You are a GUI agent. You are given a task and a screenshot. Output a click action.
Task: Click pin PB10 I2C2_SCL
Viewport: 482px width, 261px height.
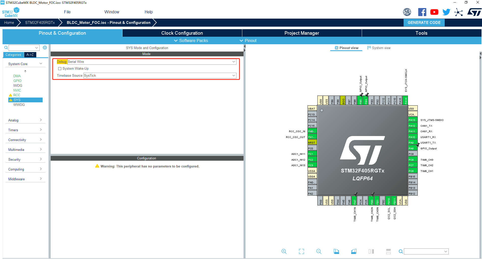(x=389, y=201)
